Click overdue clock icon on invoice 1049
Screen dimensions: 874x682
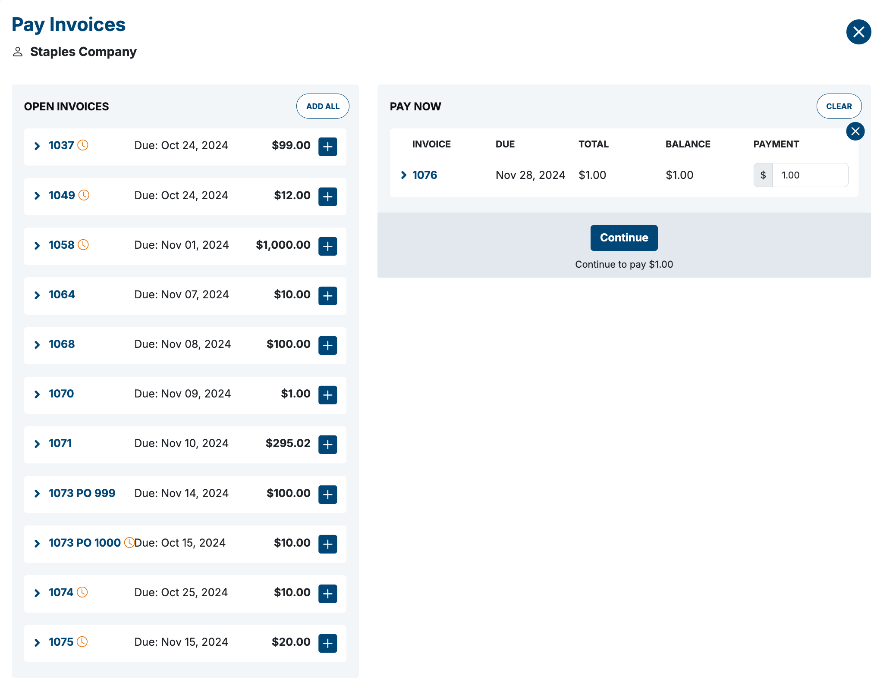click(84, 195)
